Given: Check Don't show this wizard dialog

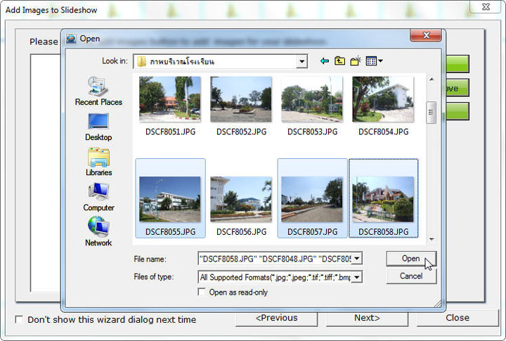Looking at the screenshot, I should (19, 319).
